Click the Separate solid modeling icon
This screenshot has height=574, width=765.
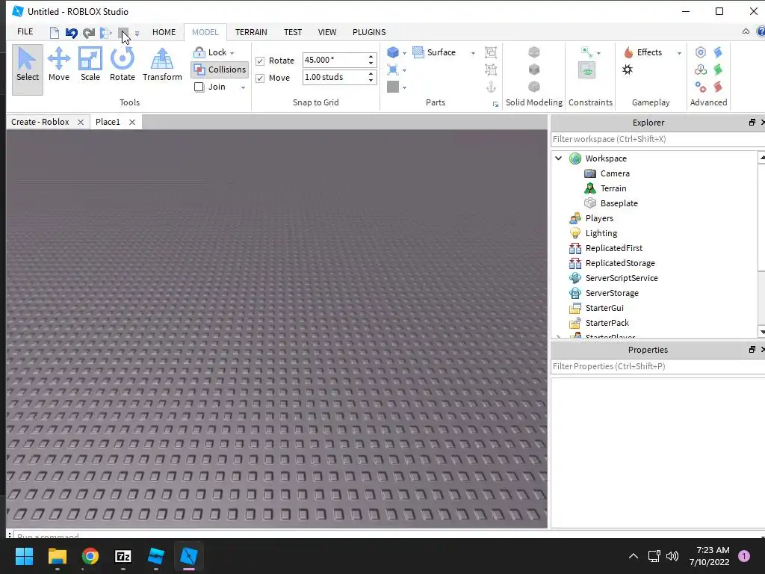pos(534,87)
